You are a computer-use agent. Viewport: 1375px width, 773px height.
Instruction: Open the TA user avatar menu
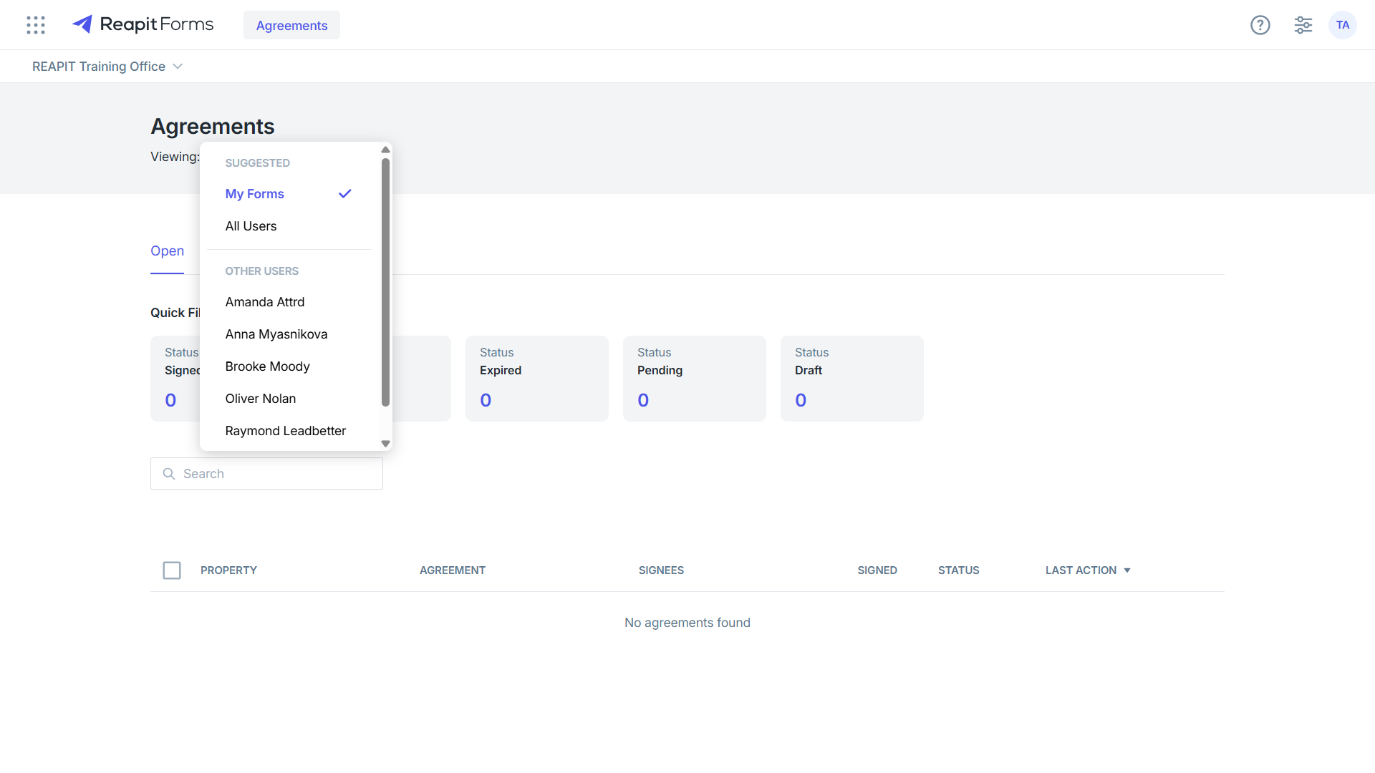tap(1343, 25)
